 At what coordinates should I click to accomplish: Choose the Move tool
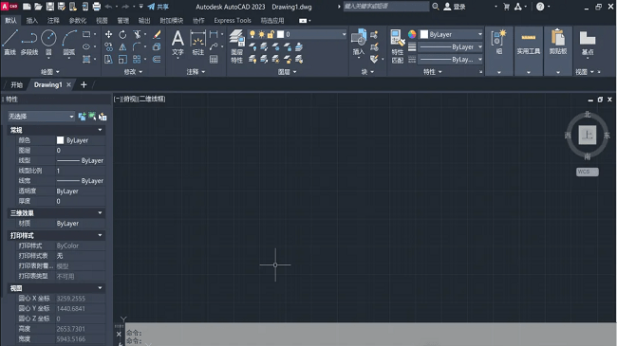(x=108, y=34)
